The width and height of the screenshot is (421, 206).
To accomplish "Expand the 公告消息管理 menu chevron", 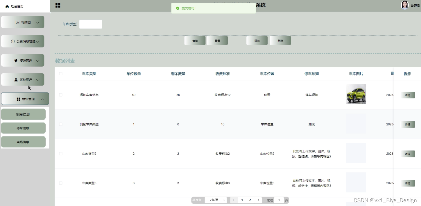I will coord(37,42).
